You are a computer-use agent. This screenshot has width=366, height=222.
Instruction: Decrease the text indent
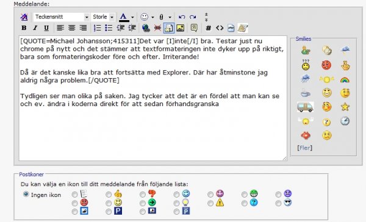pos(120,28)
